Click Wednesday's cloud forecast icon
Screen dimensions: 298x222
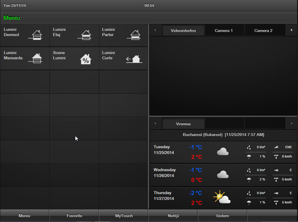coord(223,174)
